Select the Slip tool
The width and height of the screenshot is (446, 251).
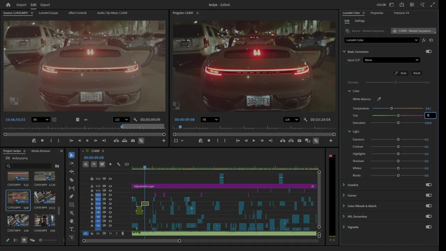[x=71, y=188]
